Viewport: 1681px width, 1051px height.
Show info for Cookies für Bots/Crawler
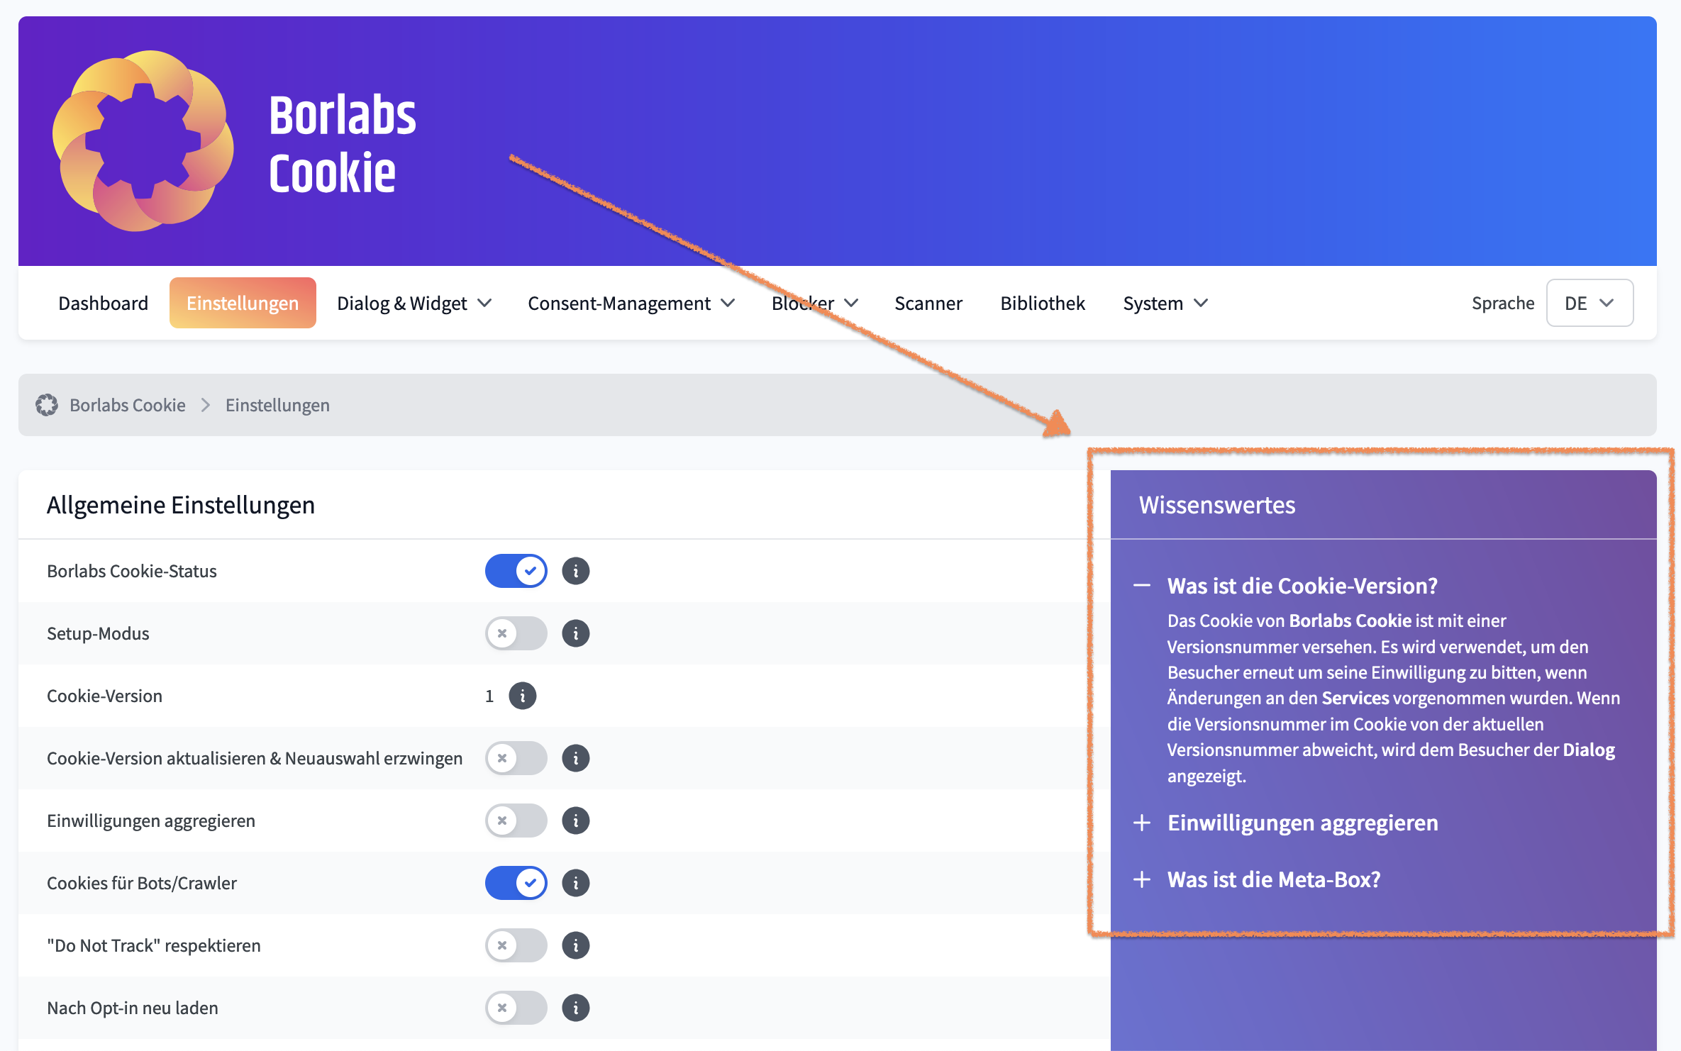click(576, 883)
